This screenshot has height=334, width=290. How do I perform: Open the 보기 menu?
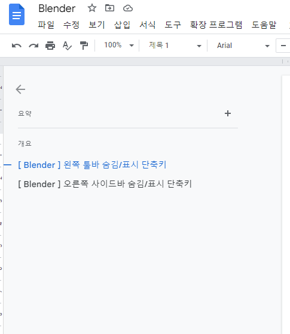(97, 25)
